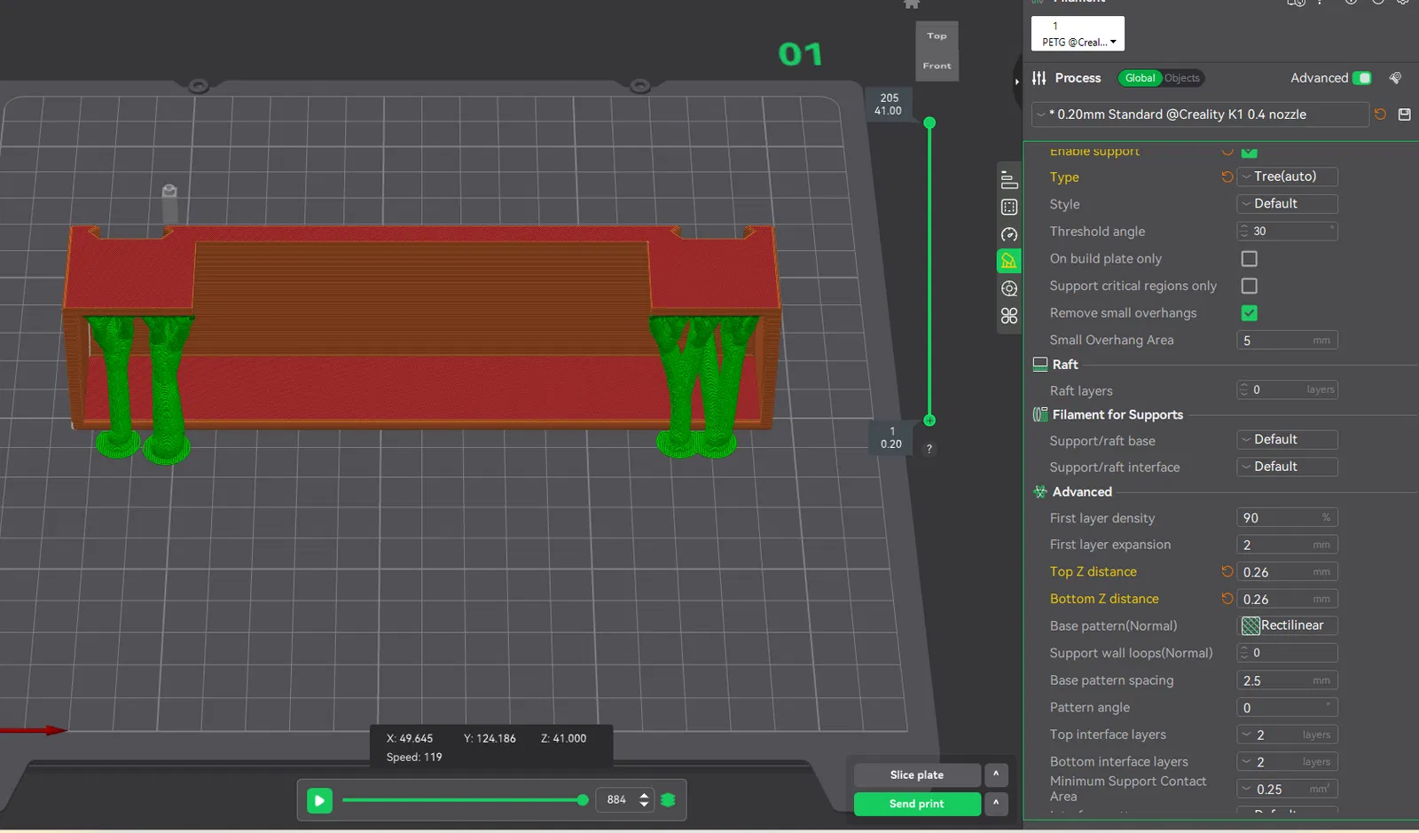Open the Base pattern Rectilinear dropdown
1419x833 pixels.
tap(1287, 626)
